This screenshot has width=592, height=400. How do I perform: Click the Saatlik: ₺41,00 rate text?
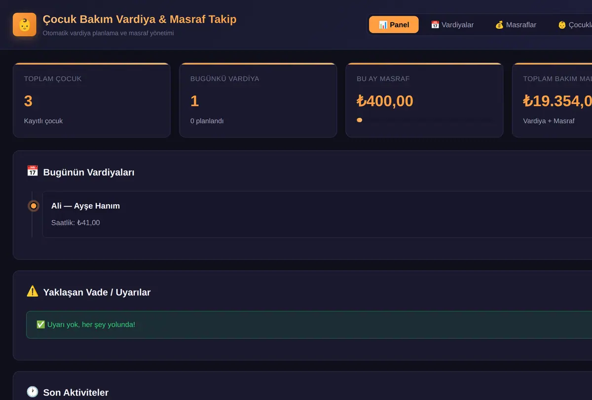tap(75, 223)
